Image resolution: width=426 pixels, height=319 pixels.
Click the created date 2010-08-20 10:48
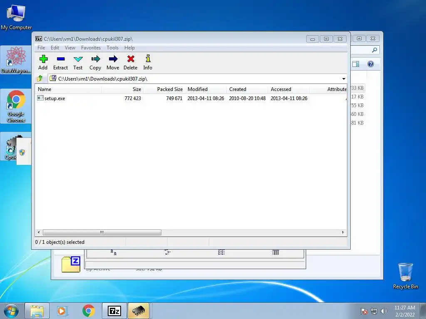click(x=247, y=98)
